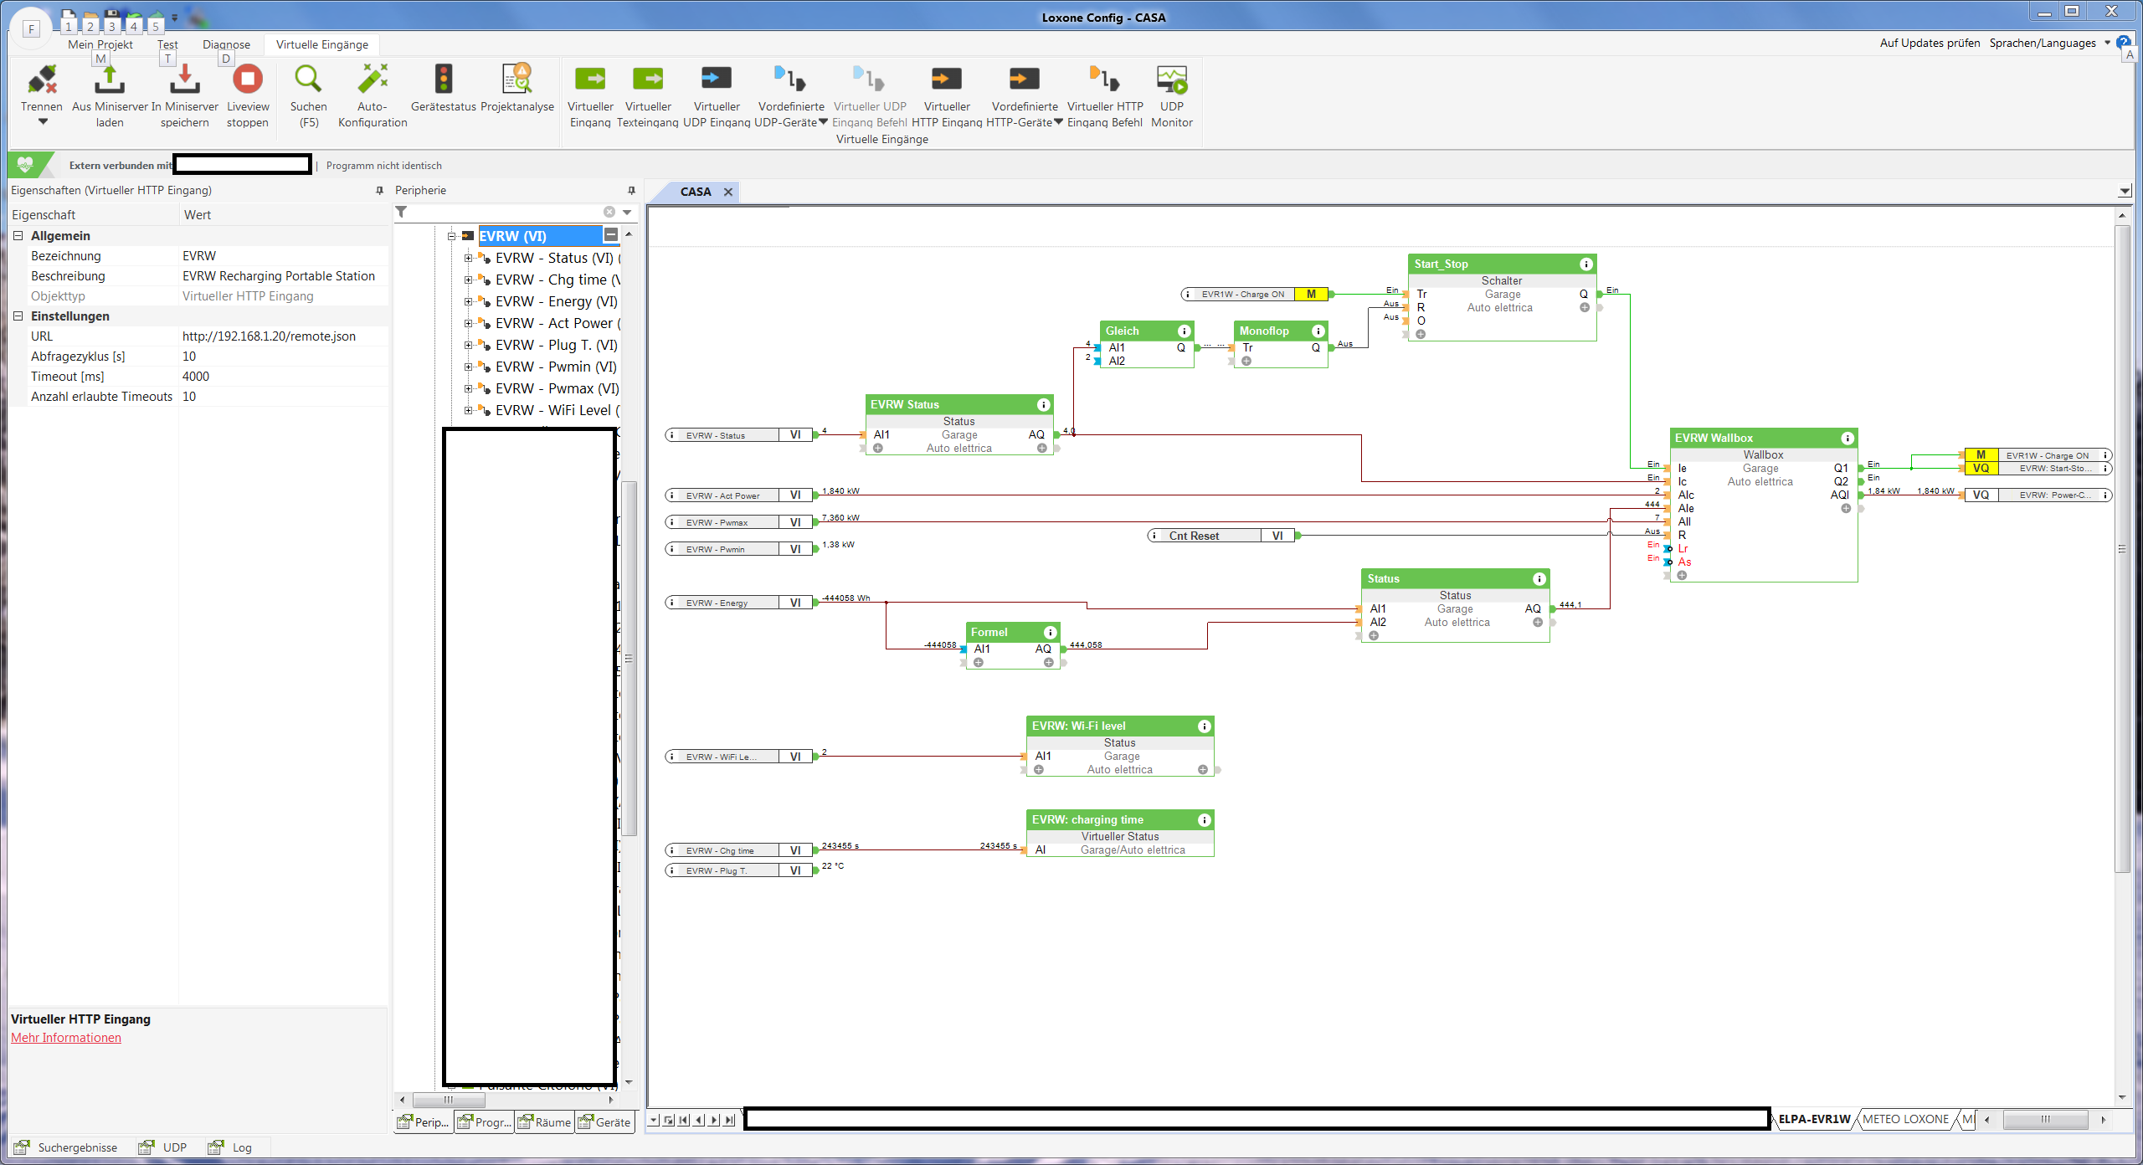Click Auf Updates prüfen
2143x1165 pixels.
click(x=1930, y=43)
